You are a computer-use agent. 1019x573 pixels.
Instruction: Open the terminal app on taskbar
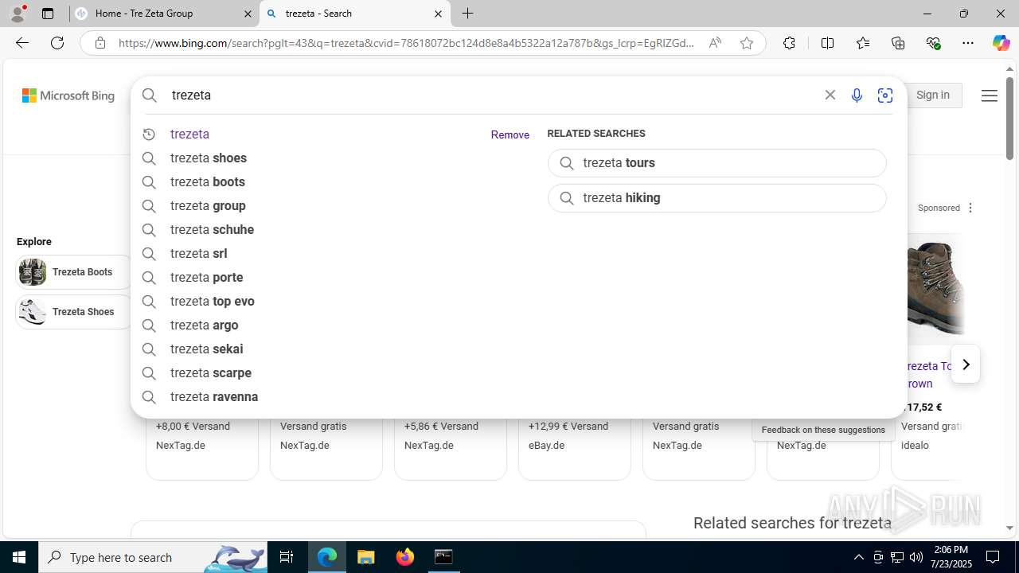[443, 557]
